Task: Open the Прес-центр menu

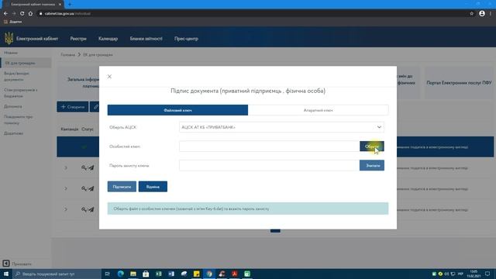Action: (x=186, y=39)
